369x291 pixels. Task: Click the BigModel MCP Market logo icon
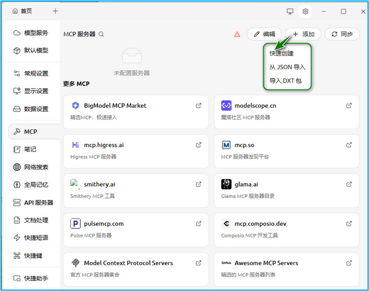[75, 106]
